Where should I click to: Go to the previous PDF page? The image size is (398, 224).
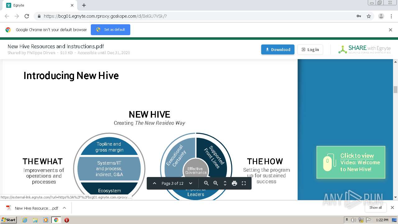[155, 183]
